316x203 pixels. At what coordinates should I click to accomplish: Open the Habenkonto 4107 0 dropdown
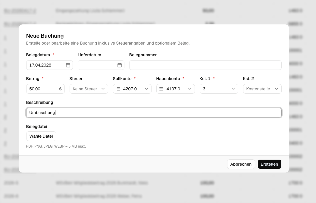point(177,89)
